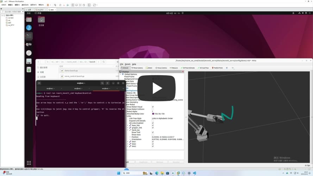Expand the gripper_link tree item
This screenshot has width=313, height=176.
(128, 128)
